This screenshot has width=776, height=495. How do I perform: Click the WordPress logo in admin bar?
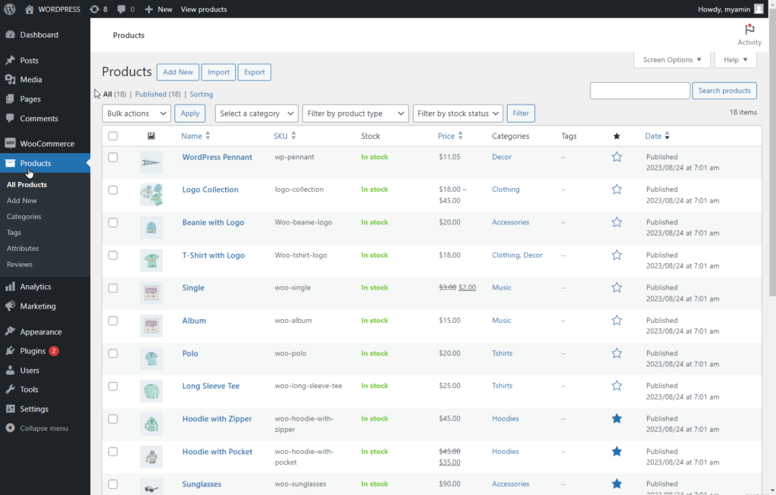(10, 9)
